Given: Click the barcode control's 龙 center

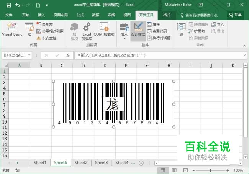Looking at the screenshot, I should click(113, 104).
